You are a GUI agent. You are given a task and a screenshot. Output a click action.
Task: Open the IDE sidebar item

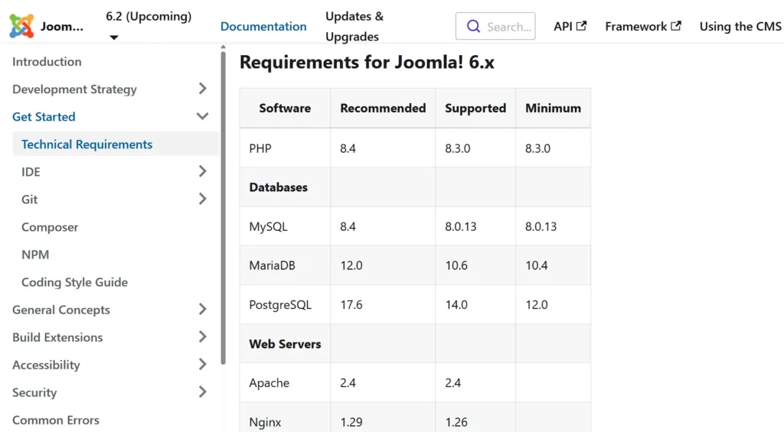(x=31, y=172)
